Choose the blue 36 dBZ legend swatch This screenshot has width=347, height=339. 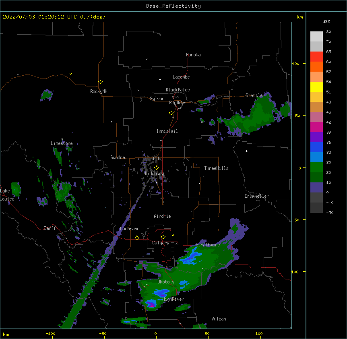click(x=316, y=147)
